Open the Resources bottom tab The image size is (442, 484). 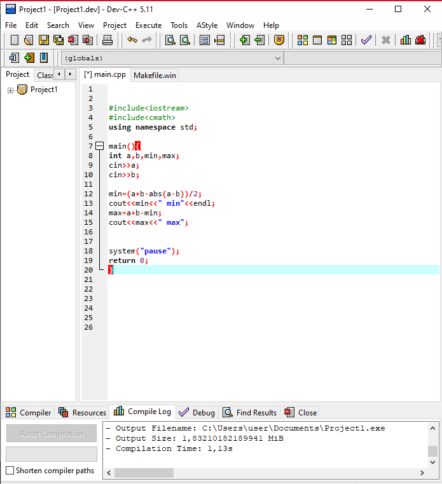[82, 413]
